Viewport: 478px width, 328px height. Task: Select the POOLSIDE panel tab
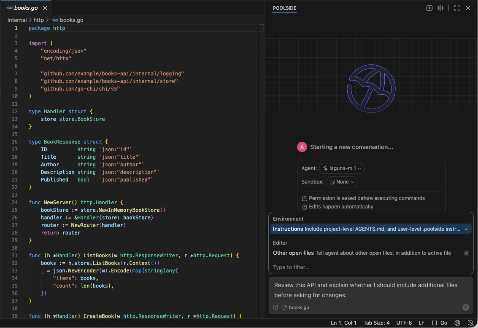pos(284,8)
